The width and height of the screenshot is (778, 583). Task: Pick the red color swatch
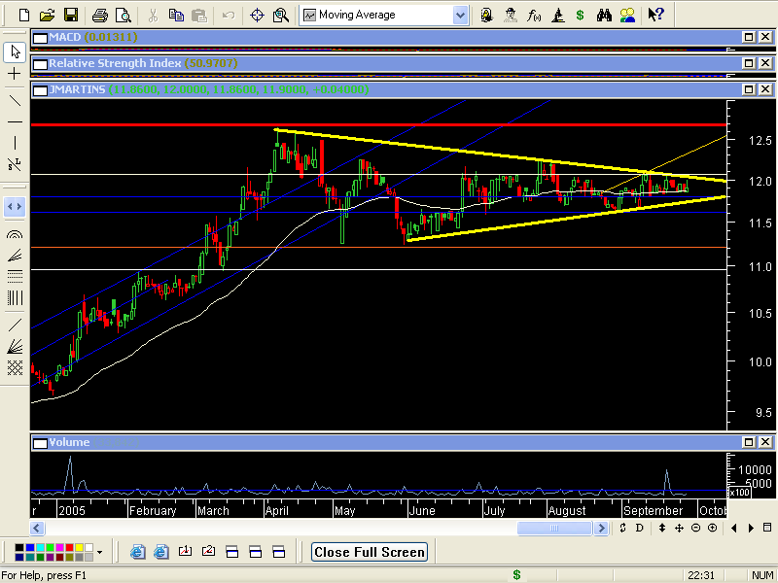pos(70,548)
